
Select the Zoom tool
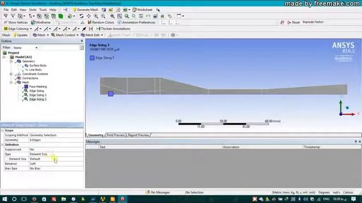coord(96,16)
